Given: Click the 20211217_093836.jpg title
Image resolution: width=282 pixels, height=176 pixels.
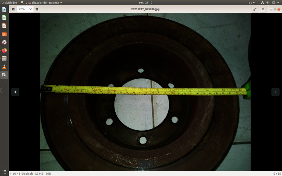Looking at the screenshot, I should [145, 9].
